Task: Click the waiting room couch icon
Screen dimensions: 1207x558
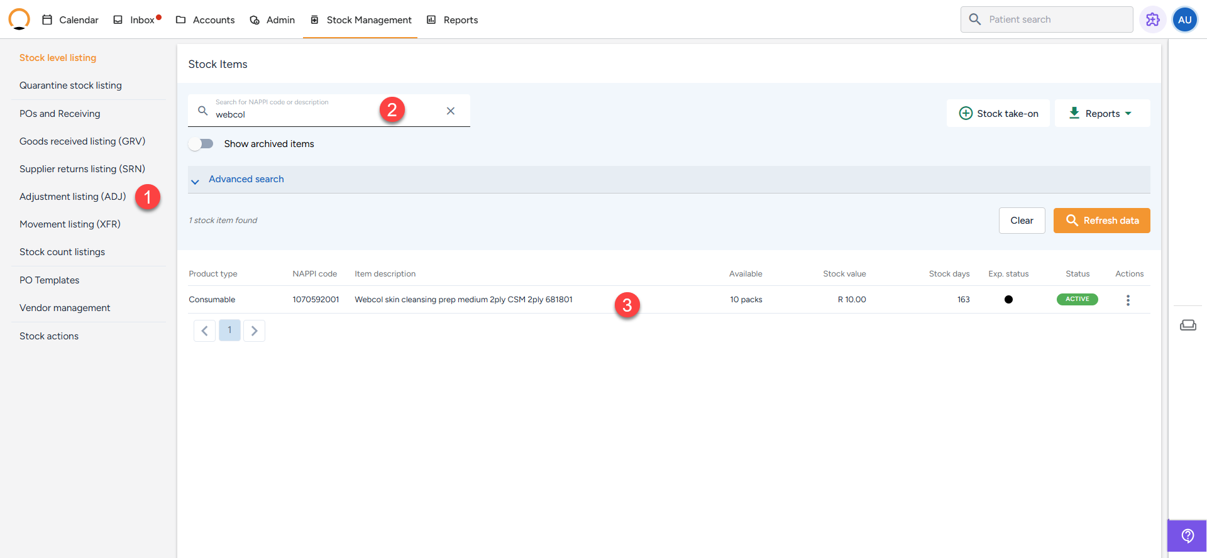Action: tap(1188, 325)
